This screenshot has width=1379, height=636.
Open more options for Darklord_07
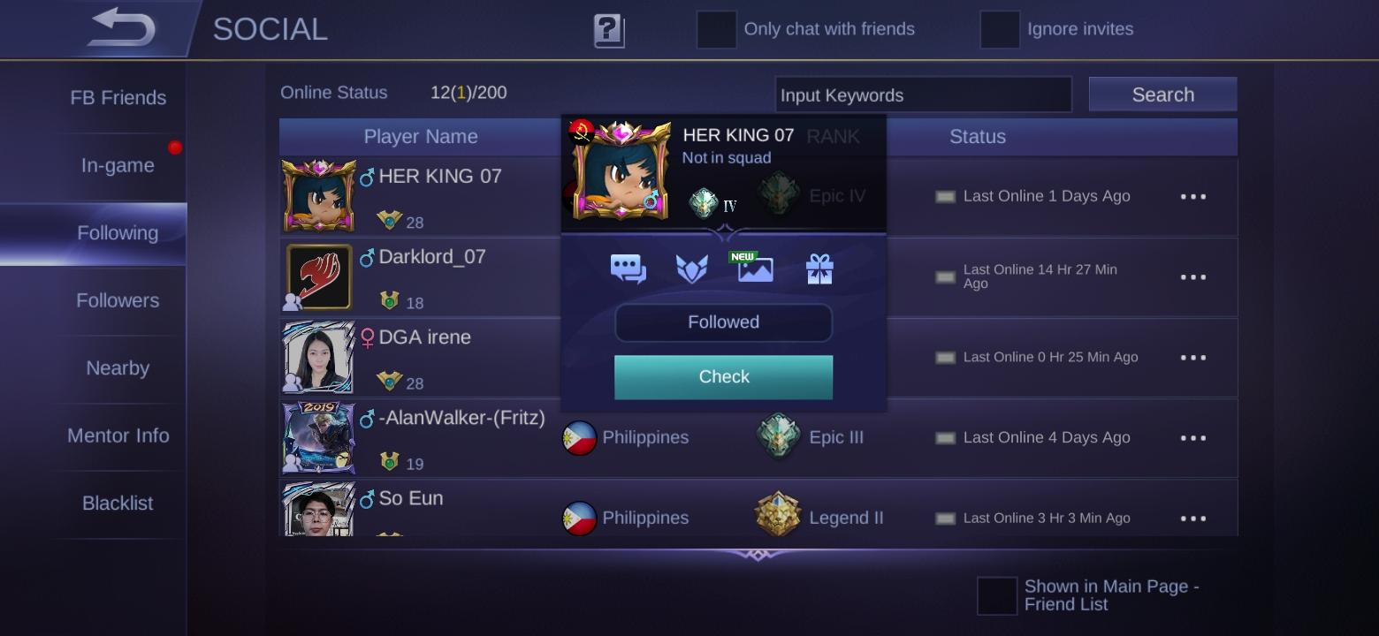[1193, 277]
